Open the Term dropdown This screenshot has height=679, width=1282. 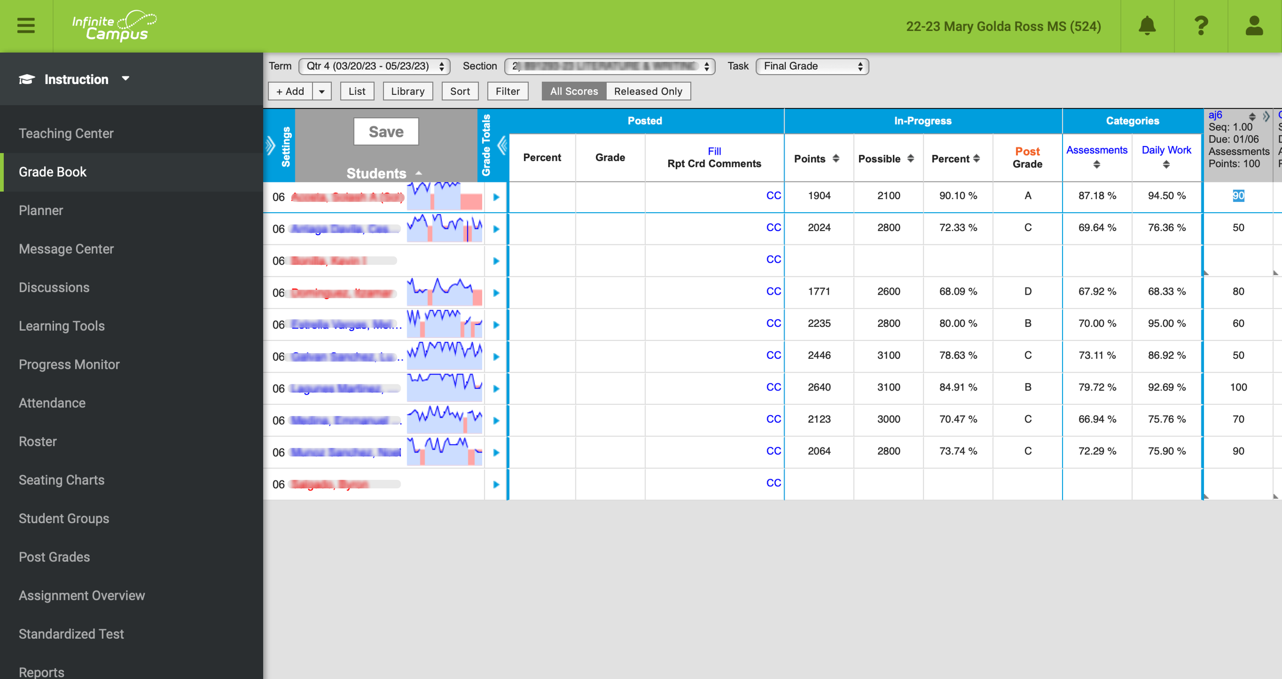point(374,66)
